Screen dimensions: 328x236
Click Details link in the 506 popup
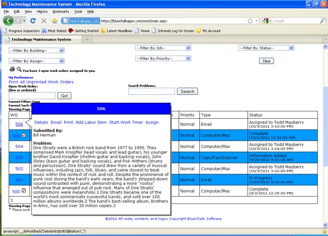click(41, 123)
